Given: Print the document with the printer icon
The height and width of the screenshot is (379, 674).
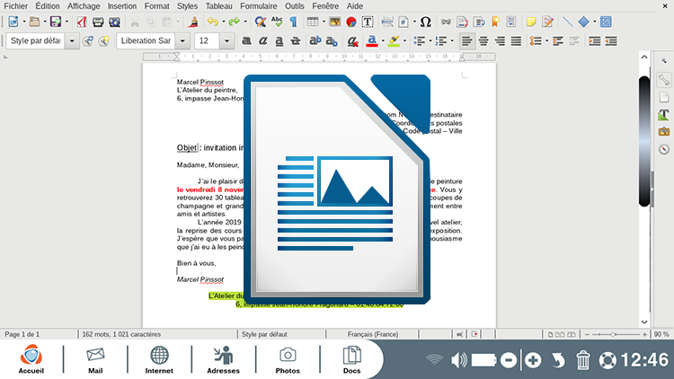Looking at the screenshot, I should coord(98,22).
